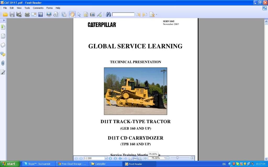
Task: Open the Comments menu
Action: 38,8
